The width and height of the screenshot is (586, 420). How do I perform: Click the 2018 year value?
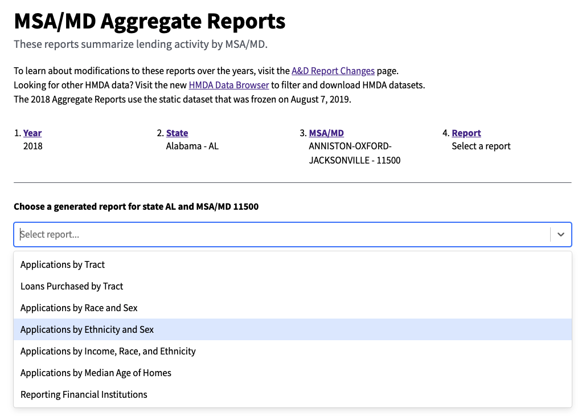[x=32, y=146]
